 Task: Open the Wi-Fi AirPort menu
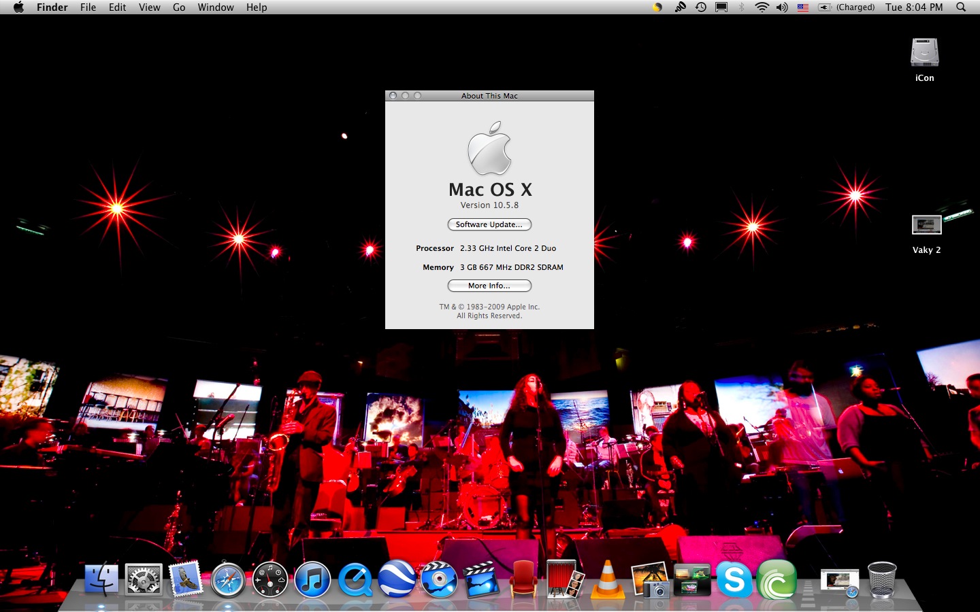762,7
